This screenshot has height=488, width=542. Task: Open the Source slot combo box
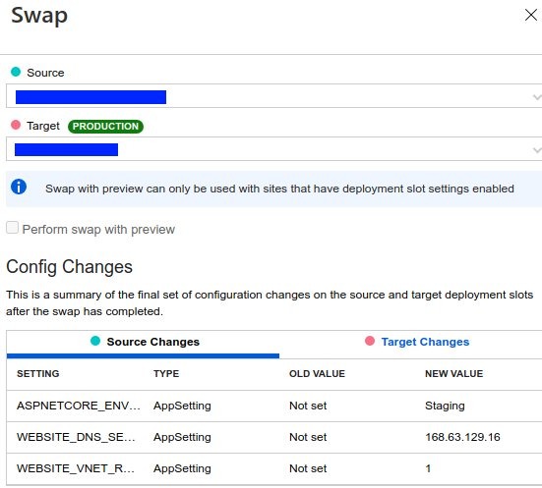273,96
